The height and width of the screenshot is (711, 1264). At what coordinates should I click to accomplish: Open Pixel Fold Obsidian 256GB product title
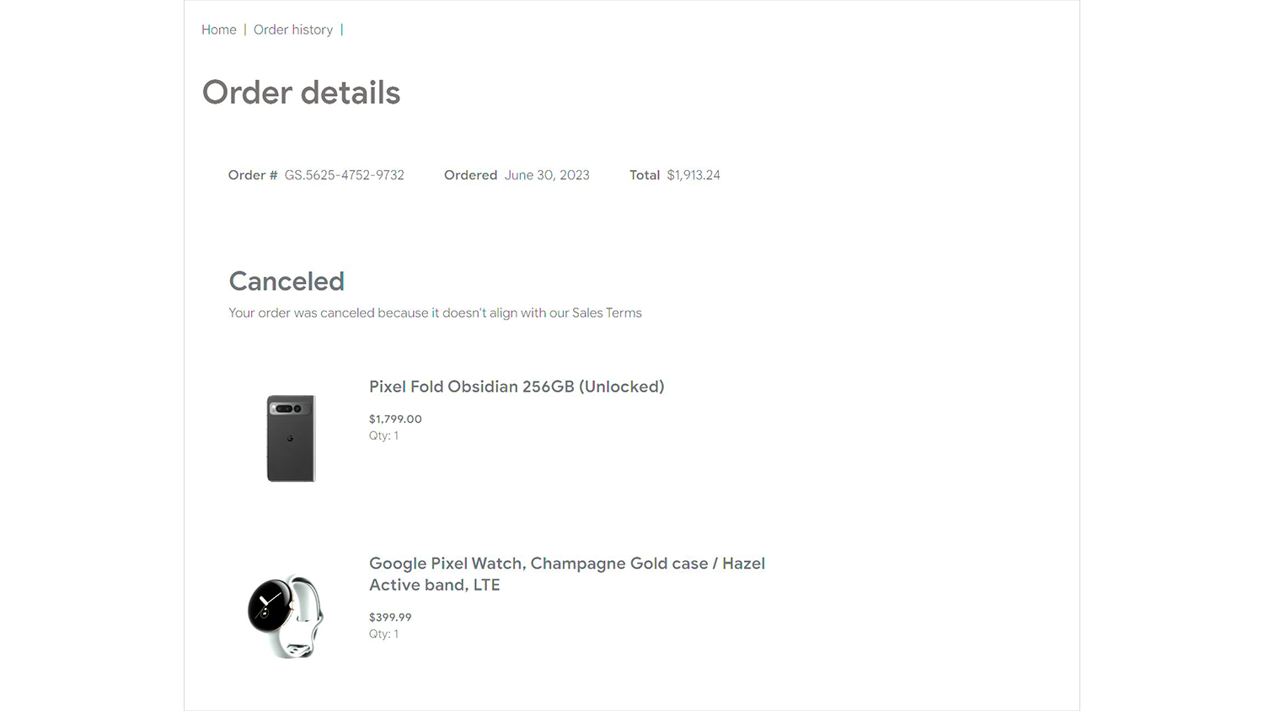click(x=517, y=387)
